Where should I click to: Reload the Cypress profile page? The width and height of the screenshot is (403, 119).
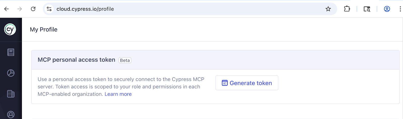(33, 9)
